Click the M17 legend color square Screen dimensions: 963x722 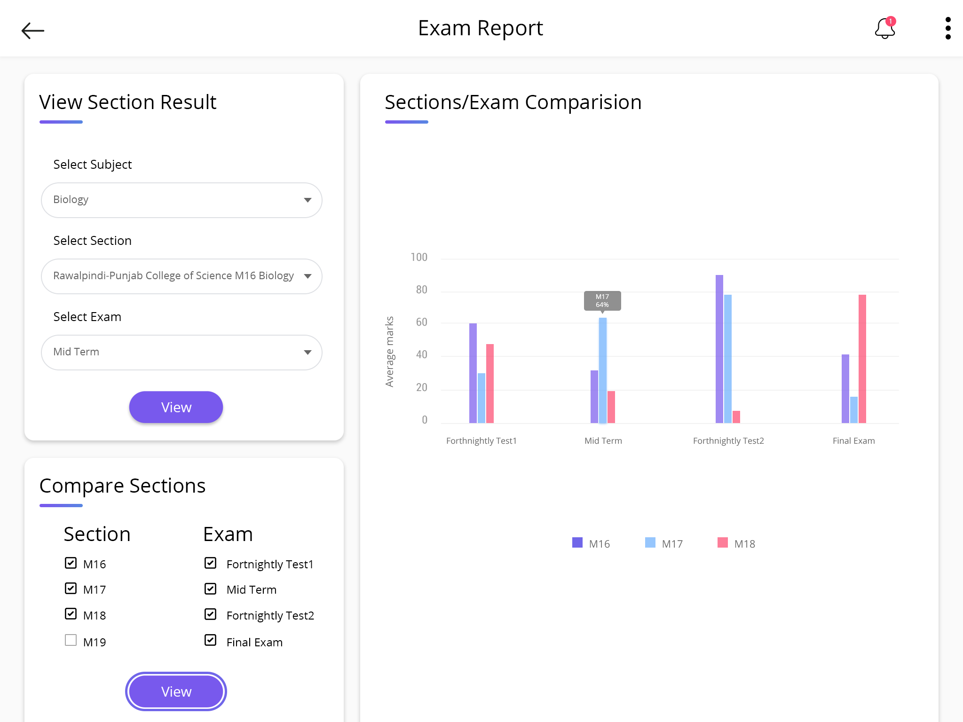[650, 543]
